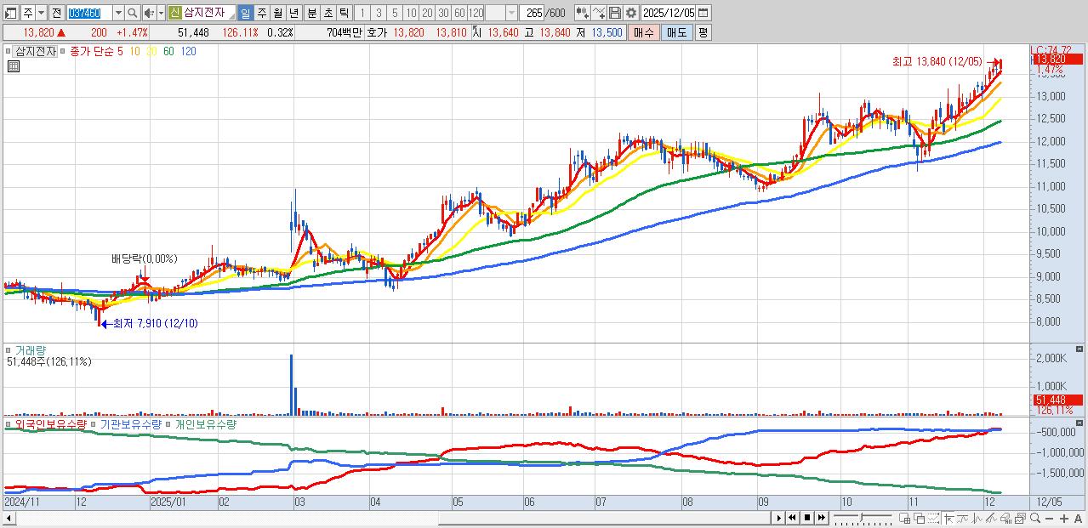Zoom out chart with minus icon

coord(1050,519)
